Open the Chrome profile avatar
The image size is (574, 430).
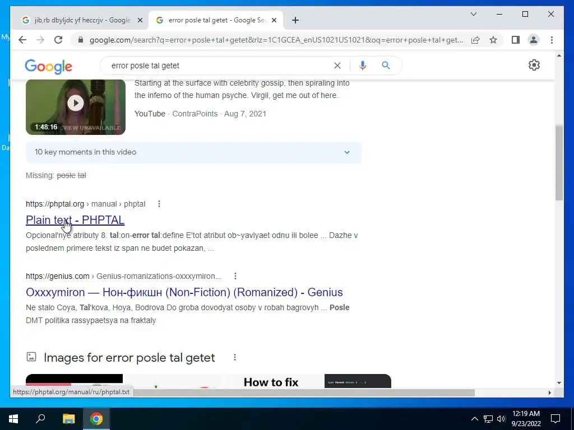(534, 40)
